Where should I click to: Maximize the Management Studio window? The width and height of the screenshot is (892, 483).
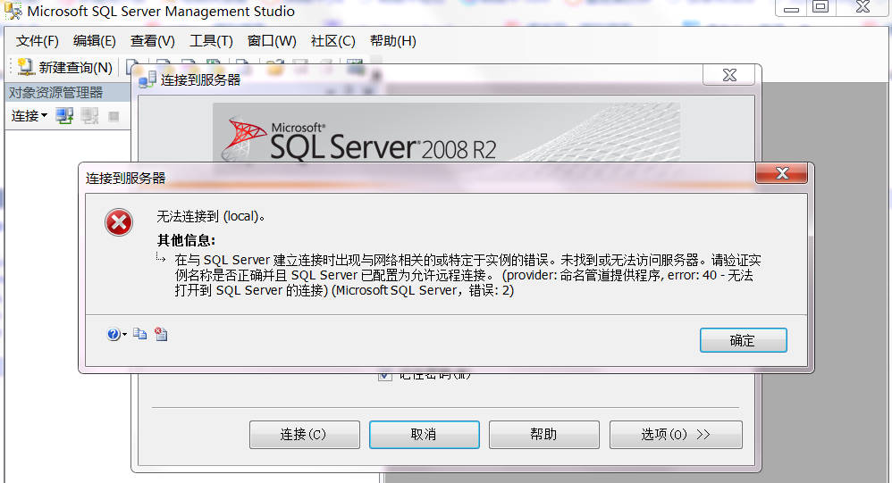point(820,7)
